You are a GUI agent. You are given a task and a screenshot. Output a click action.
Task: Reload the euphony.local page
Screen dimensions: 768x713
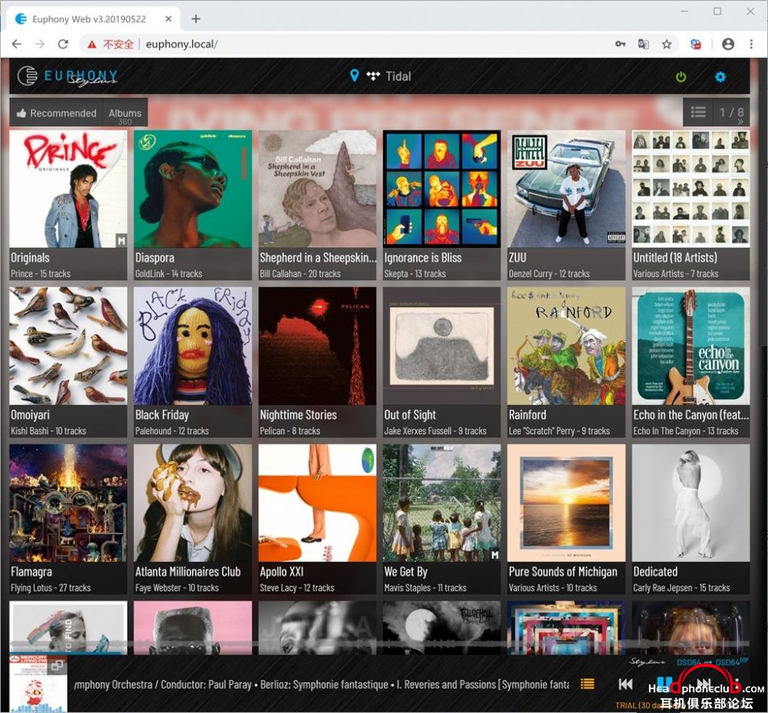pyautogui.click(x=63, y=44)
